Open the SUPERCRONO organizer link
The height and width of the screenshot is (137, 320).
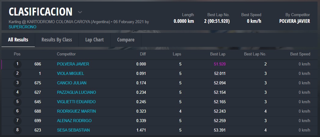coord(22,27)
